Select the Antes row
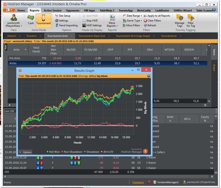 point(107,63)
